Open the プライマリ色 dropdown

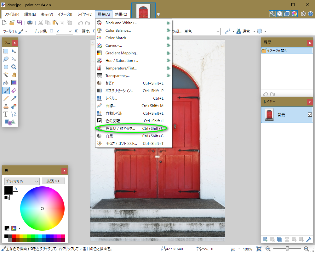22,181
